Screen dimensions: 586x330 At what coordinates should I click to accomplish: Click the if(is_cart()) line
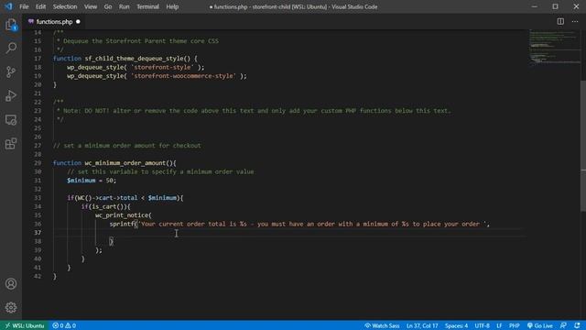[x=106, y=206]
